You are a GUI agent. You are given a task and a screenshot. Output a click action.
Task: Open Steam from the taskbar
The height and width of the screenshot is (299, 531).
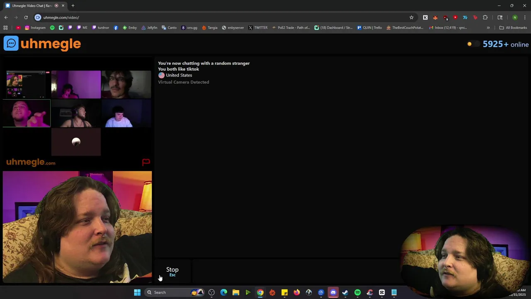pyautogui.click(x=345, y=292)
